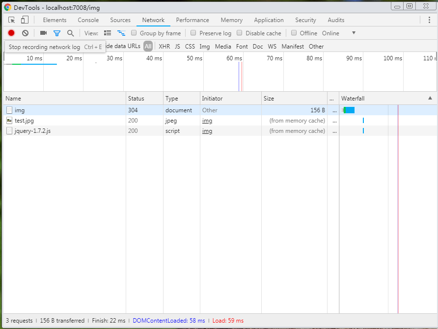The width and height of the screenshot is (438, 329).
Task: Click the img document file icon
Action: click(x=9, y=110)
